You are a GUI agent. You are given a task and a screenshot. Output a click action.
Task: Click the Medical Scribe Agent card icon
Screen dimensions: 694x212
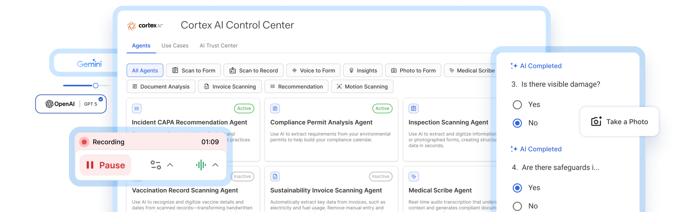pos(413,176)
